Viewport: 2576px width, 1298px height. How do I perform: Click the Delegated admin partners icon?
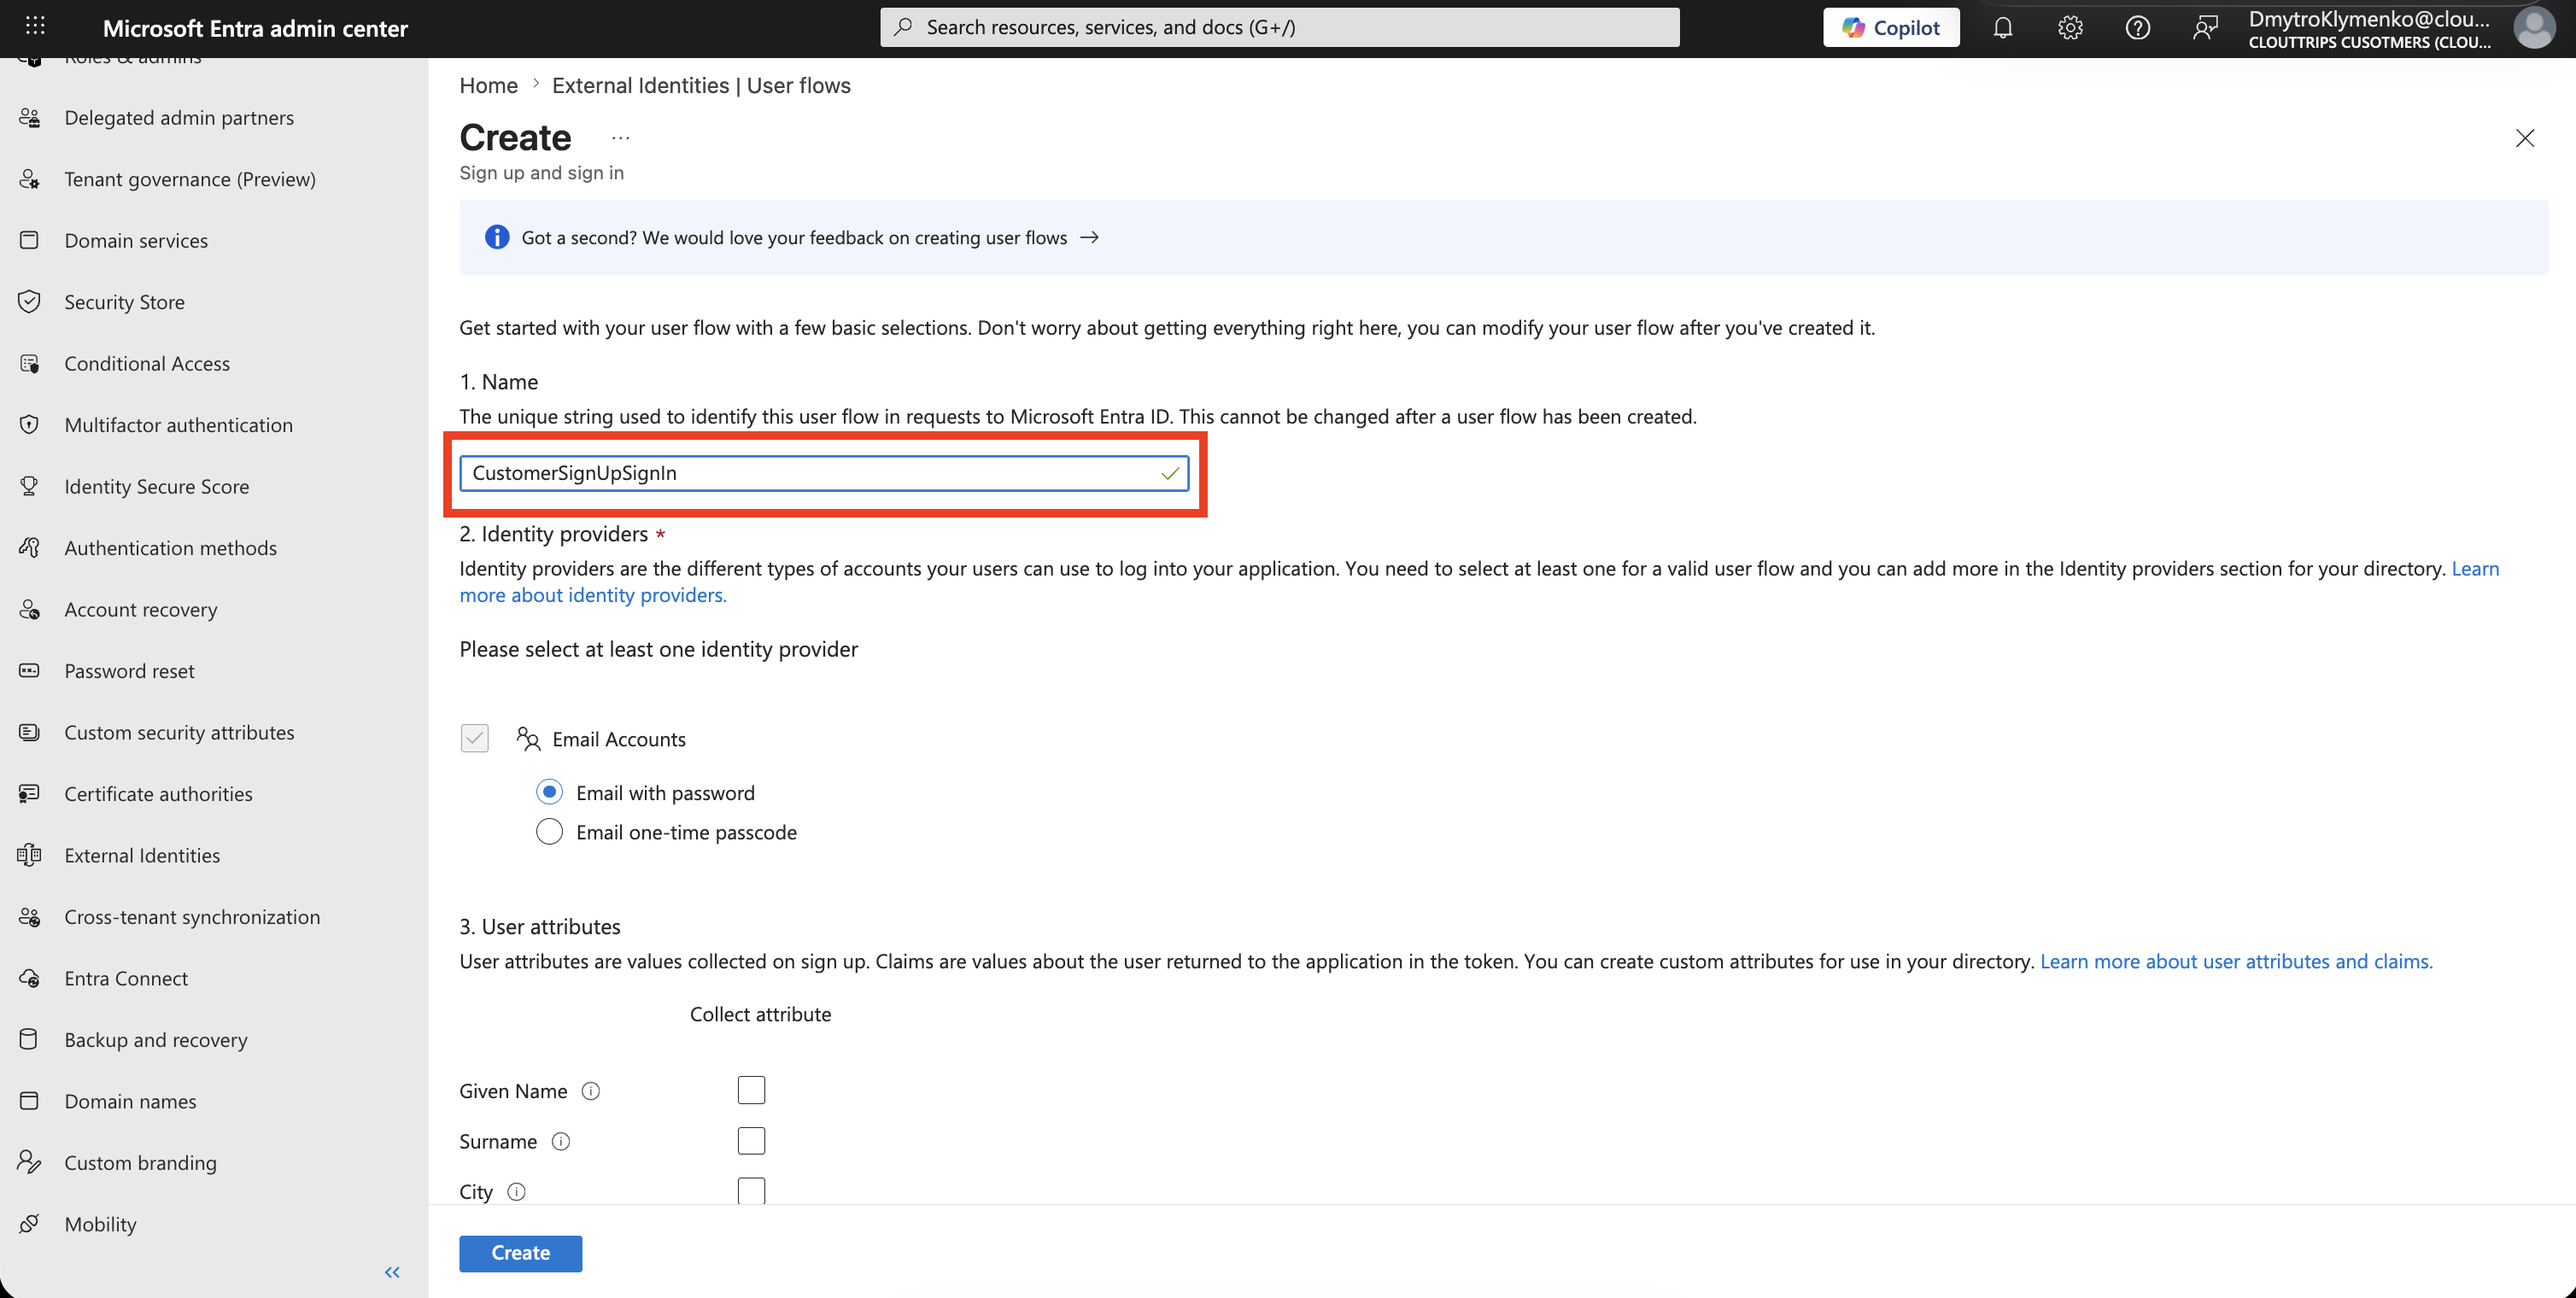pyautogui.click(x=30, y=118)
